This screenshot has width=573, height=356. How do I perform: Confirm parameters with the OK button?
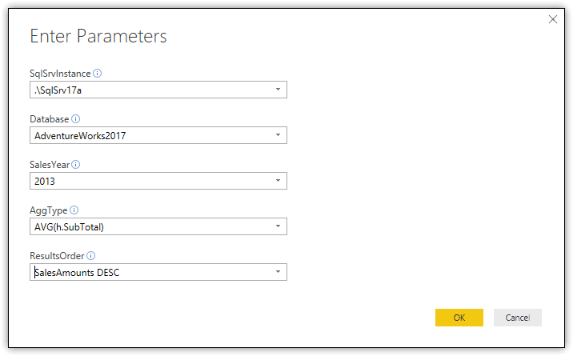[x=459, y=318]
